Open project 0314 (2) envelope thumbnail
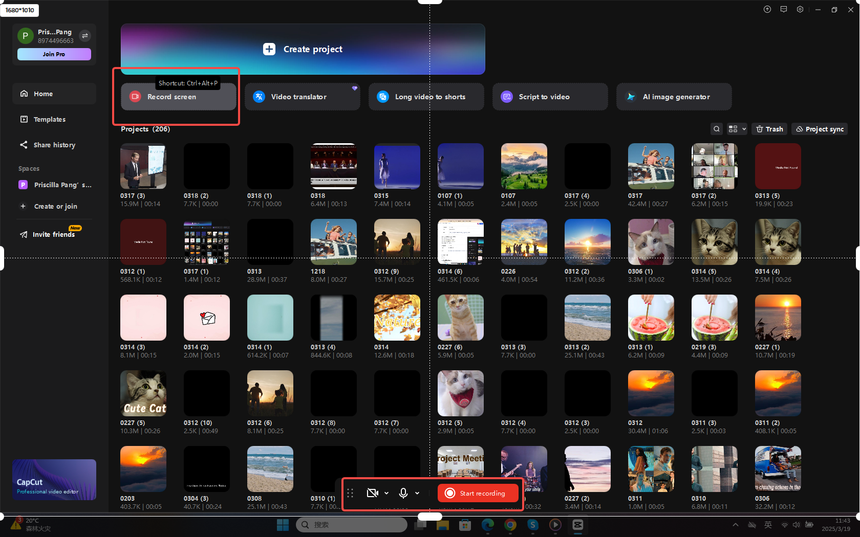The width and height of the screenshot is (860, 537). coord(207,318)
